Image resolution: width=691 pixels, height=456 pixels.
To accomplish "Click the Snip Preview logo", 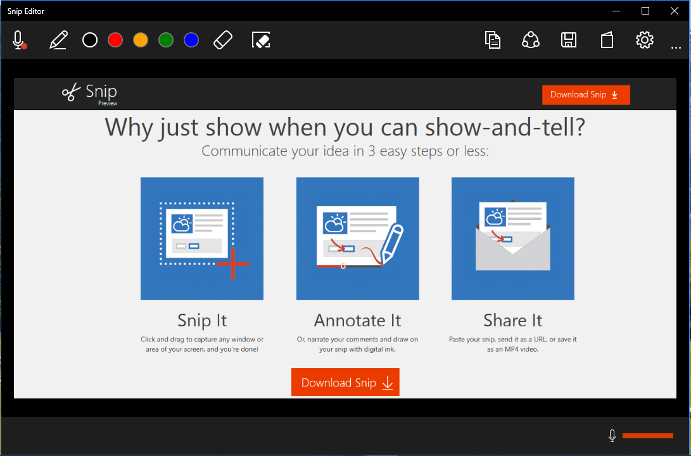I will pos(89,93).
